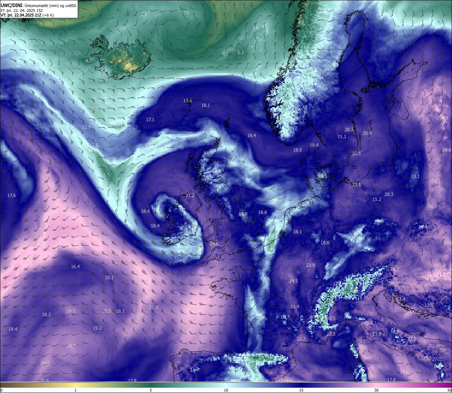
Task: Select the '4.3' value west of Iceland
Action: (x=89, y=61)
